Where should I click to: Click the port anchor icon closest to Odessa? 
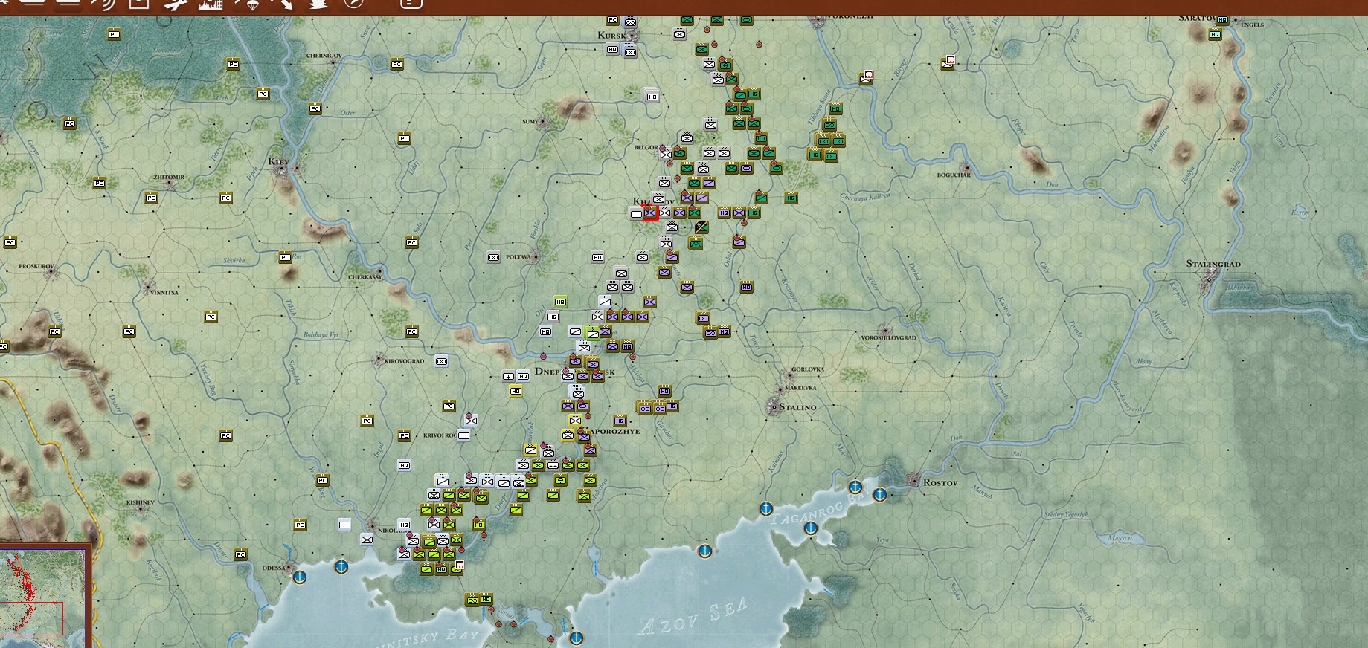[x=299, y=577]
